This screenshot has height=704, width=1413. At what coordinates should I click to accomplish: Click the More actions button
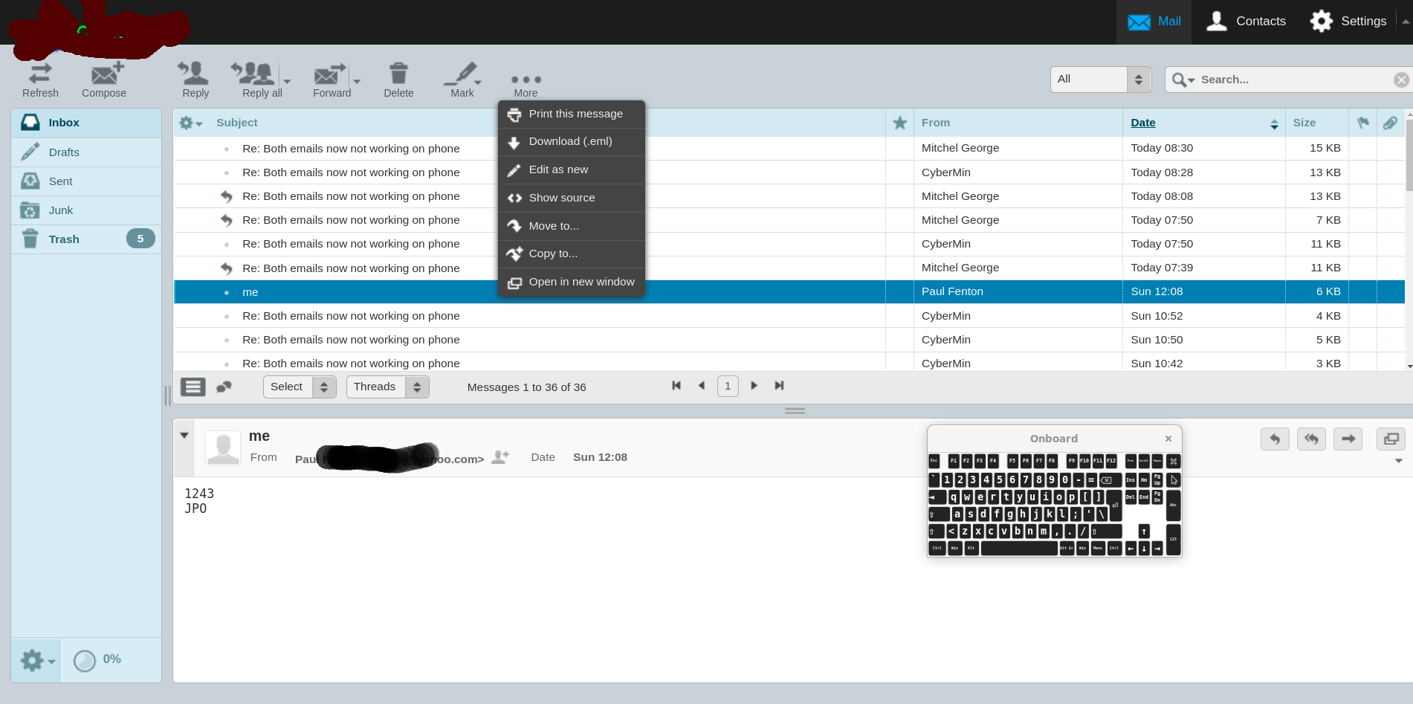526,85
